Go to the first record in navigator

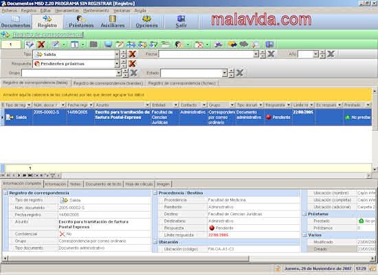point(3,175)
